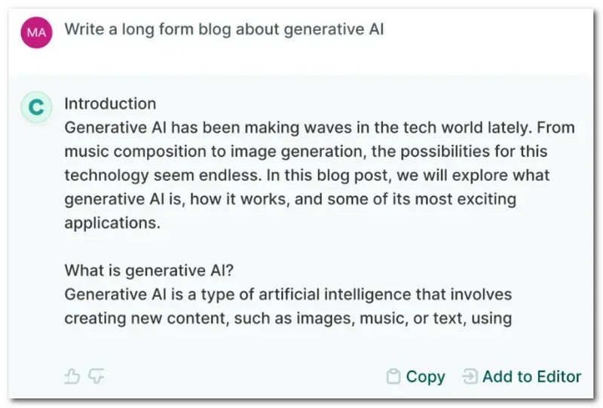The width and height of the screenshot is (603, 408).
Task: Click the green C assistant avatar
Action: pyautogui.click(x=35, y=108)
